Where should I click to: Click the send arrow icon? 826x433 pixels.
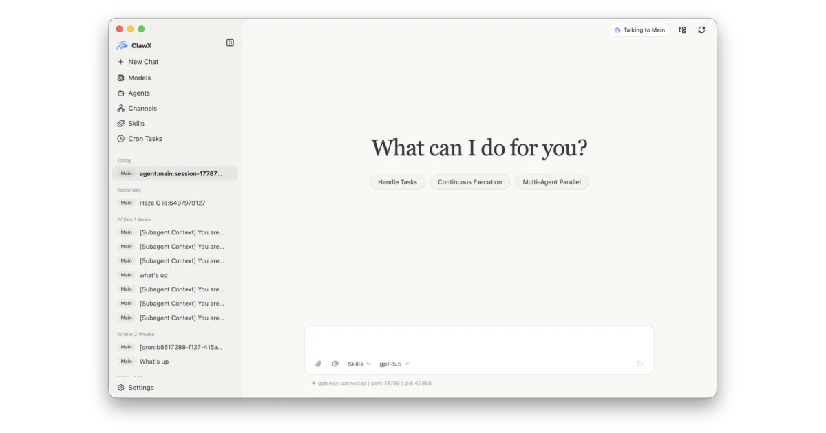640,364
